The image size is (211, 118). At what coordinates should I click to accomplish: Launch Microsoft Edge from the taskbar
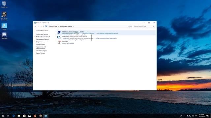(14, 116)
